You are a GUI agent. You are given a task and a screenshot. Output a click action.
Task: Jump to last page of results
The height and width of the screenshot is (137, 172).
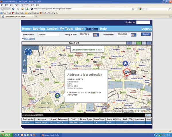149,43
